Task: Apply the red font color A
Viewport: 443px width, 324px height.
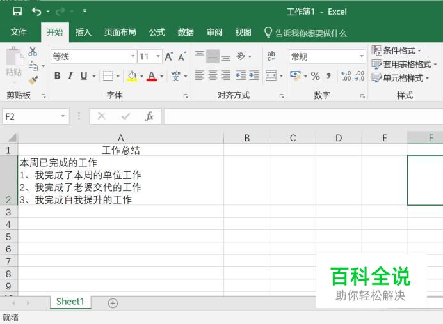Action: point(152,75)
